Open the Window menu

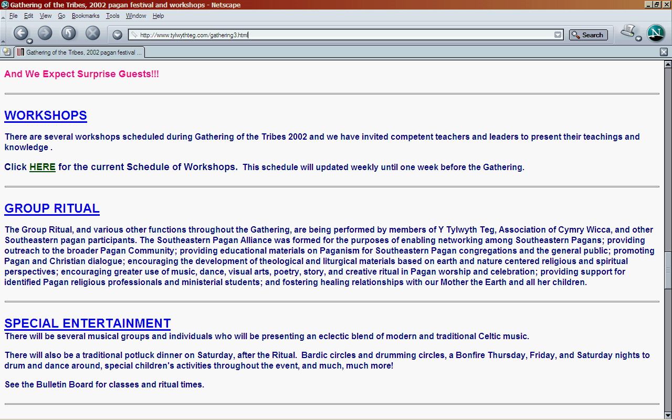(136, 16)
